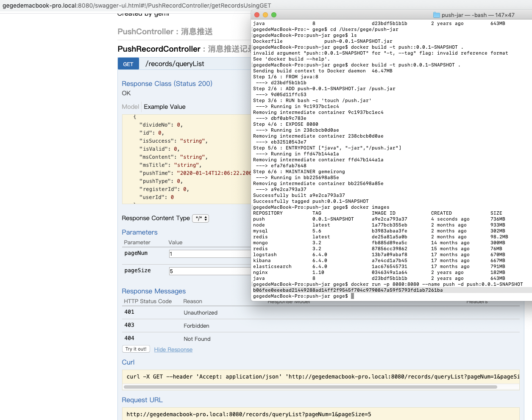
Task: Click the 404 status code cell
Action: pos(129,338)
